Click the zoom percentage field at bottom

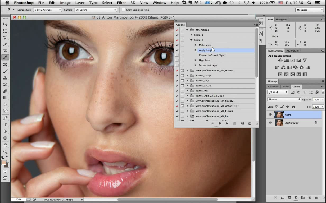coord(18,200)
